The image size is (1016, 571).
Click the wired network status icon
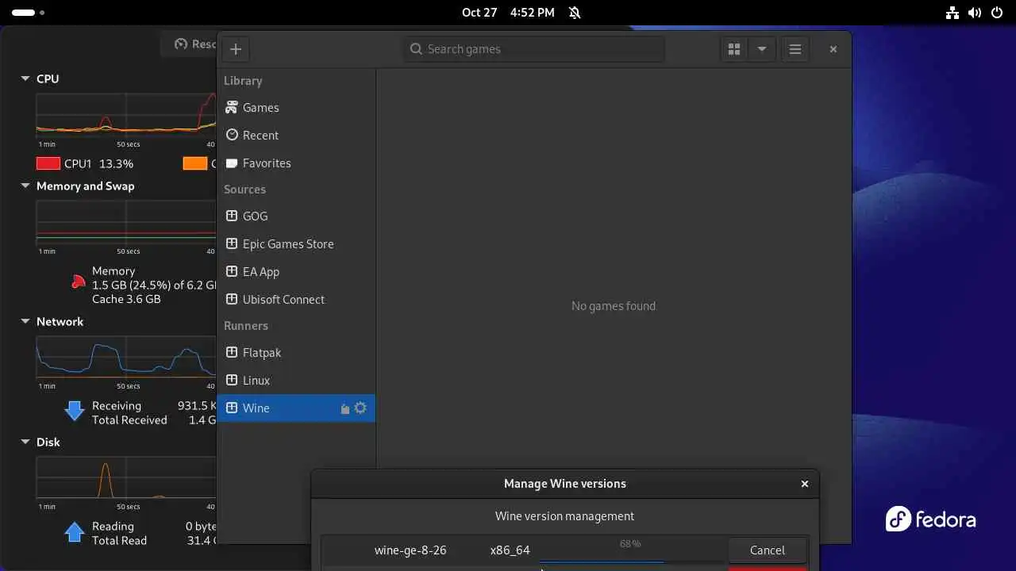pos(952,13)
